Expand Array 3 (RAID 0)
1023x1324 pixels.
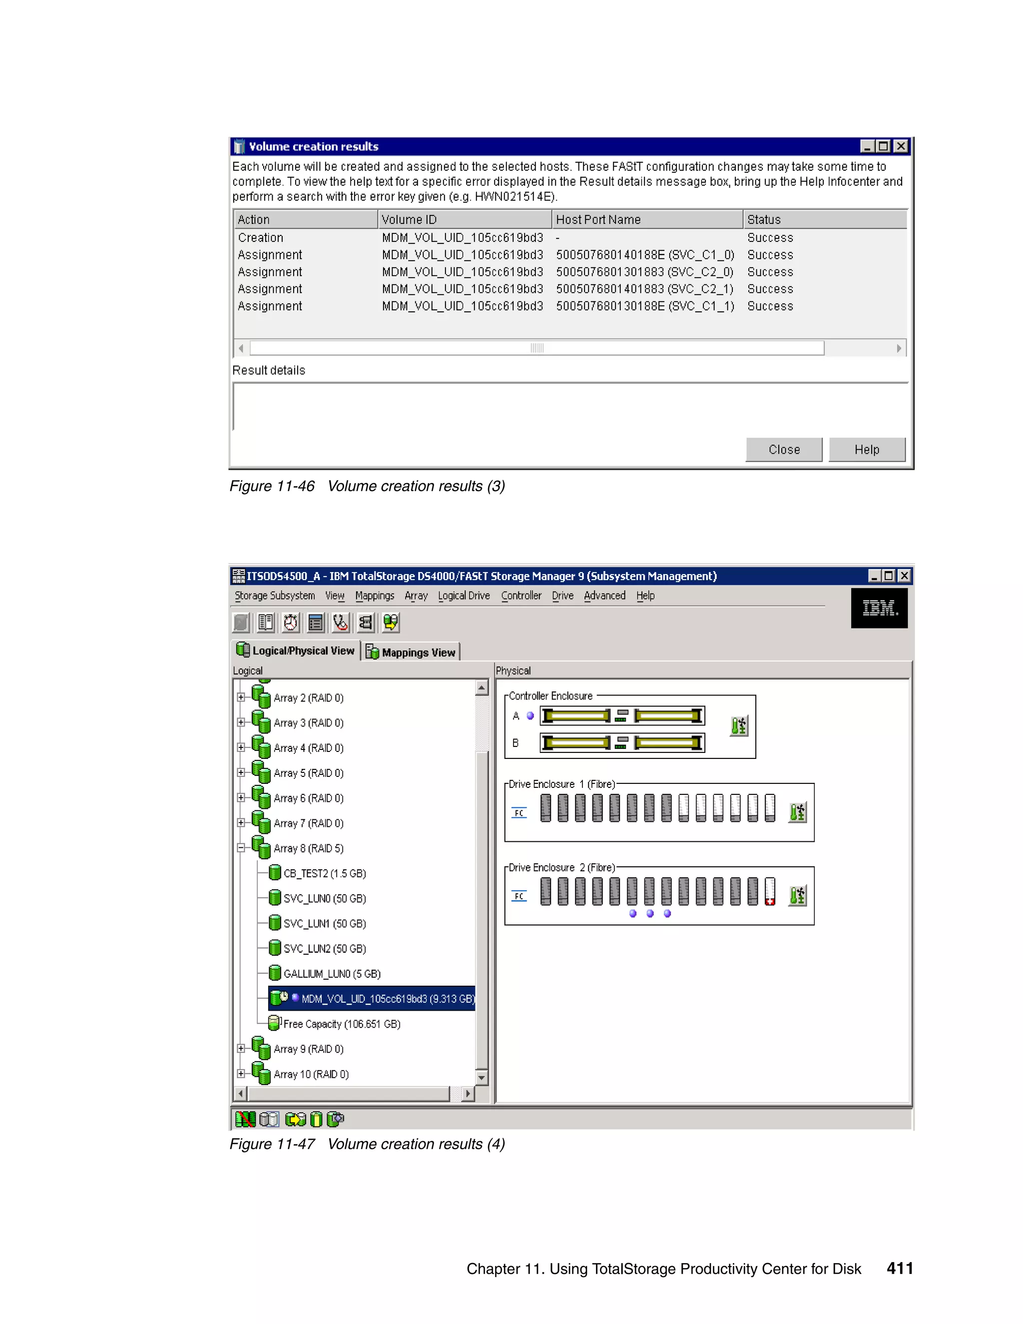tap(241, 722)
